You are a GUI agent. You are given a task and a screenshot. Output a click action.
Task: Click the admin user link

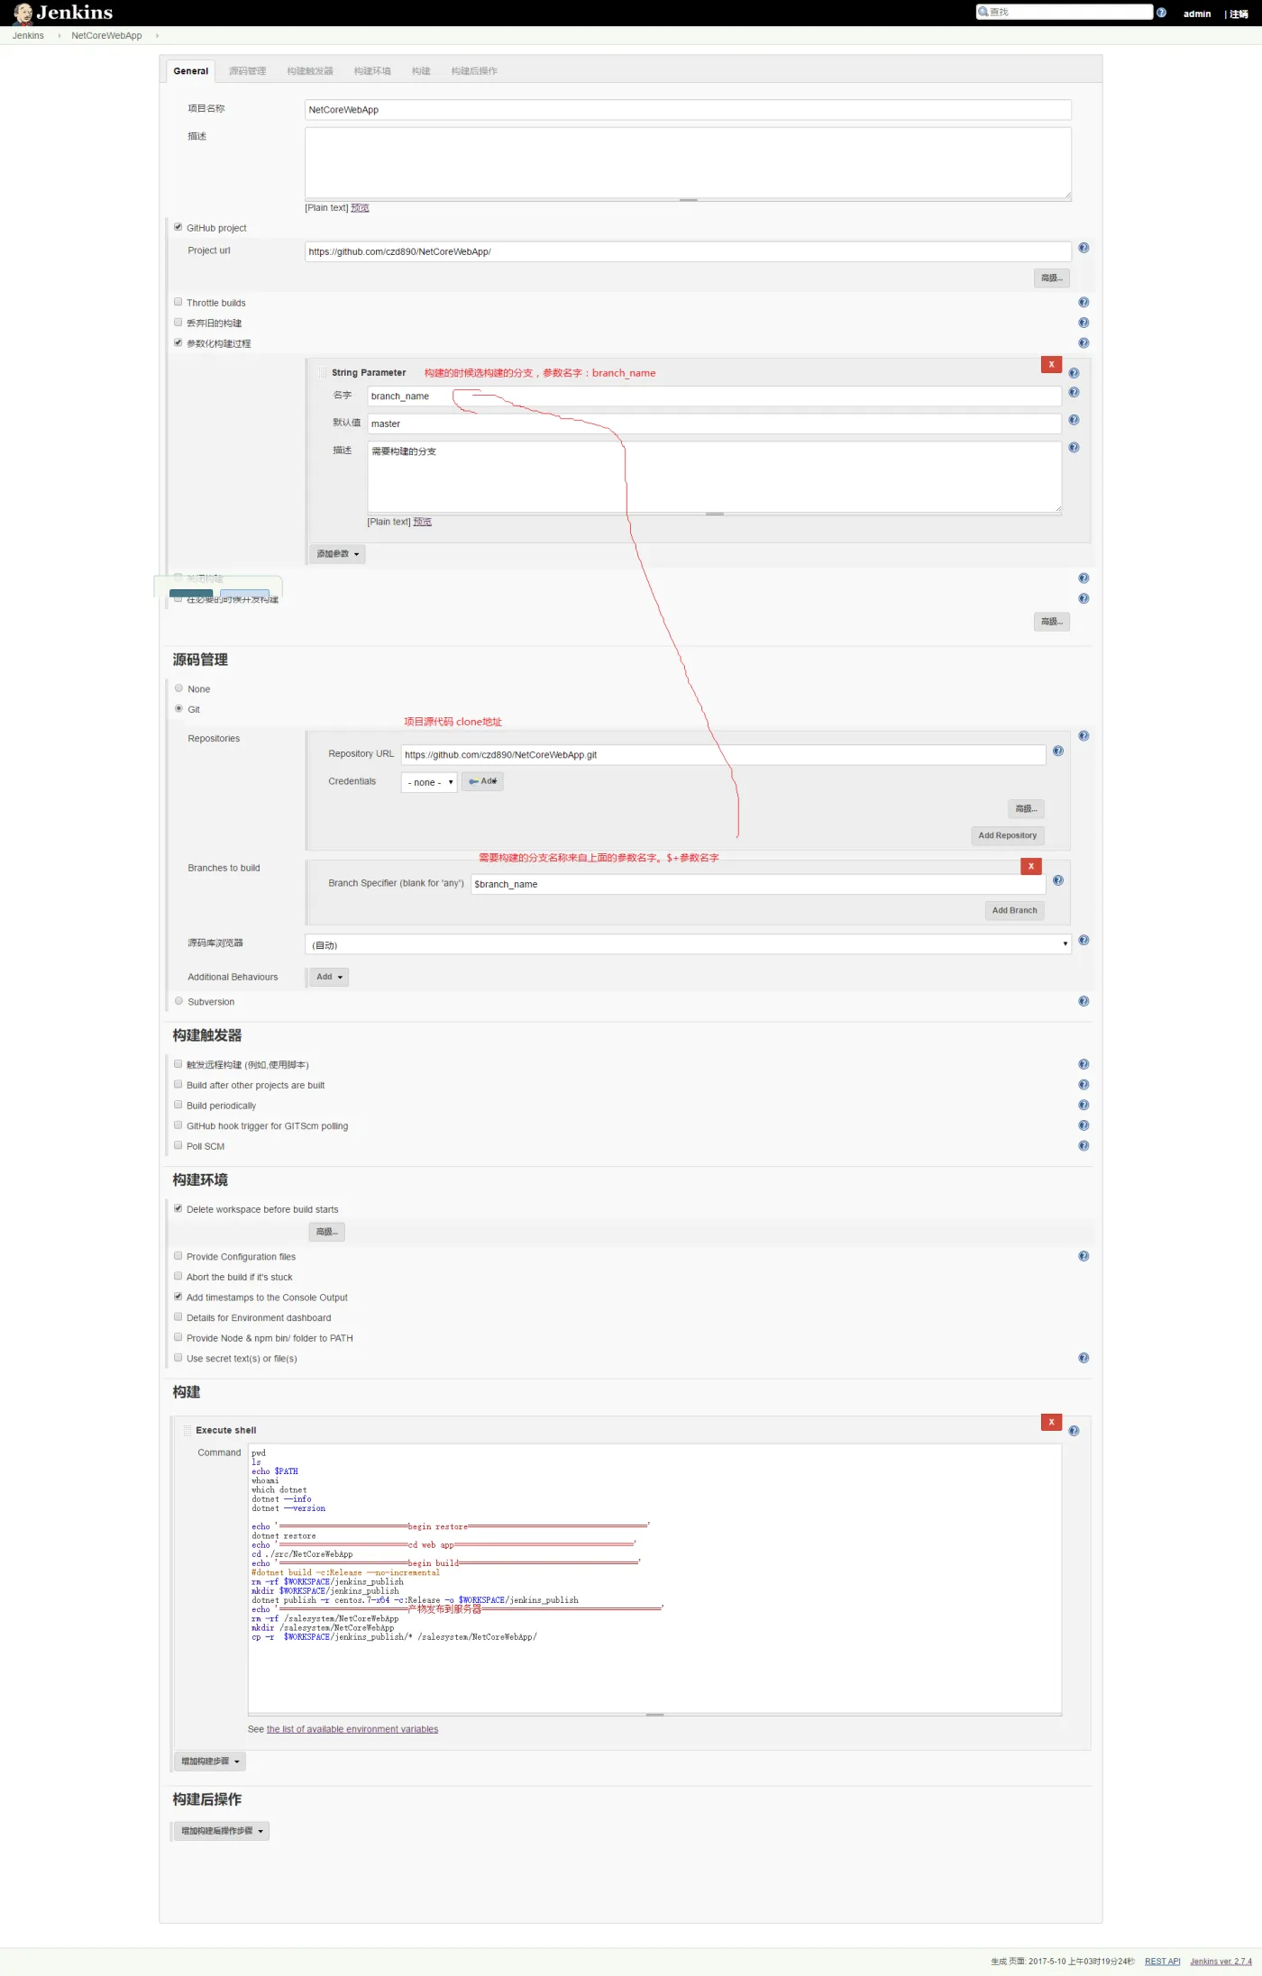point(1197,14)
